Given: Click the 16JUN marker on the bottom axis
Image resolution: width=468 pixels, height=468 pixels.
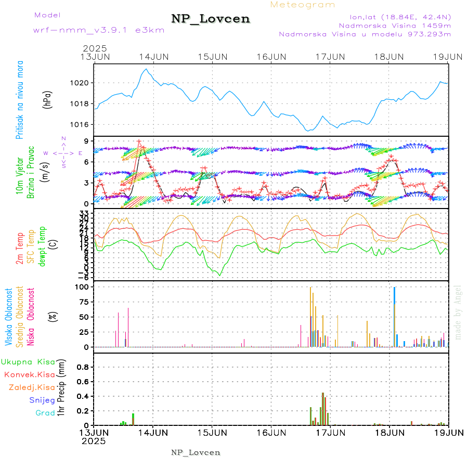Looking at the screenshot, I should 271,432.
